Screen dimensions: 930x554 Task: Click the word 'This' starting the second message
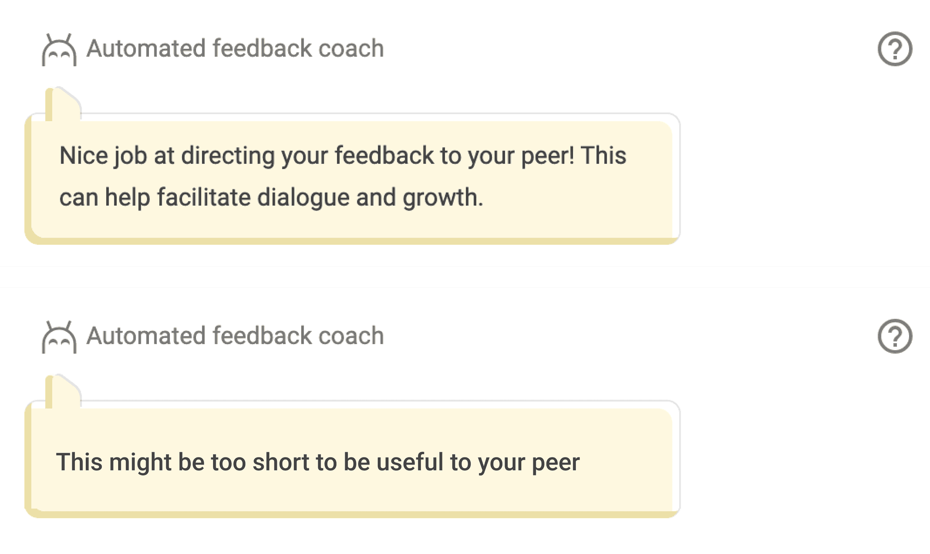[79, 462]
